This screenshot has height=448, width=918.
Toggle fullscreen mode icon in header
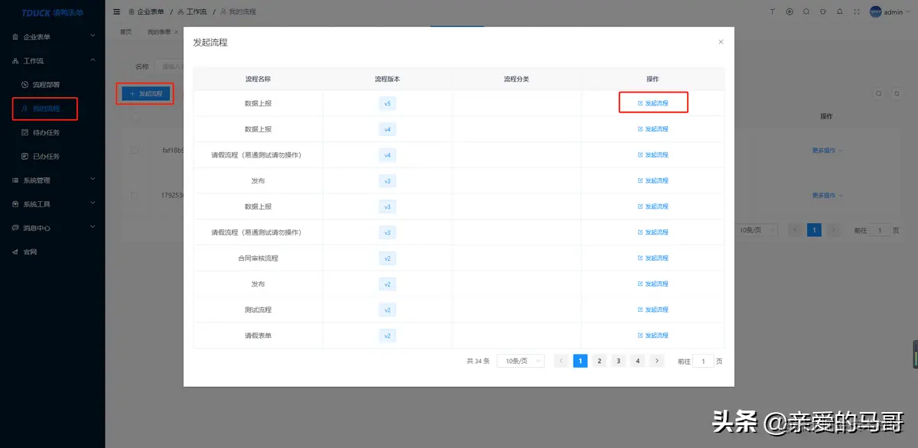pos(857,11)
